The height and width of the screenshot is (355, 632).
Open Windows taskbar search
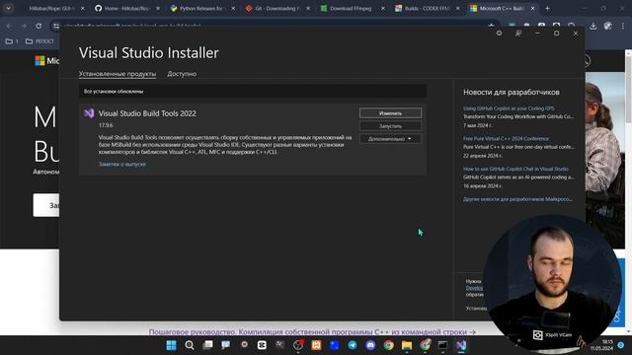point(190,345)
